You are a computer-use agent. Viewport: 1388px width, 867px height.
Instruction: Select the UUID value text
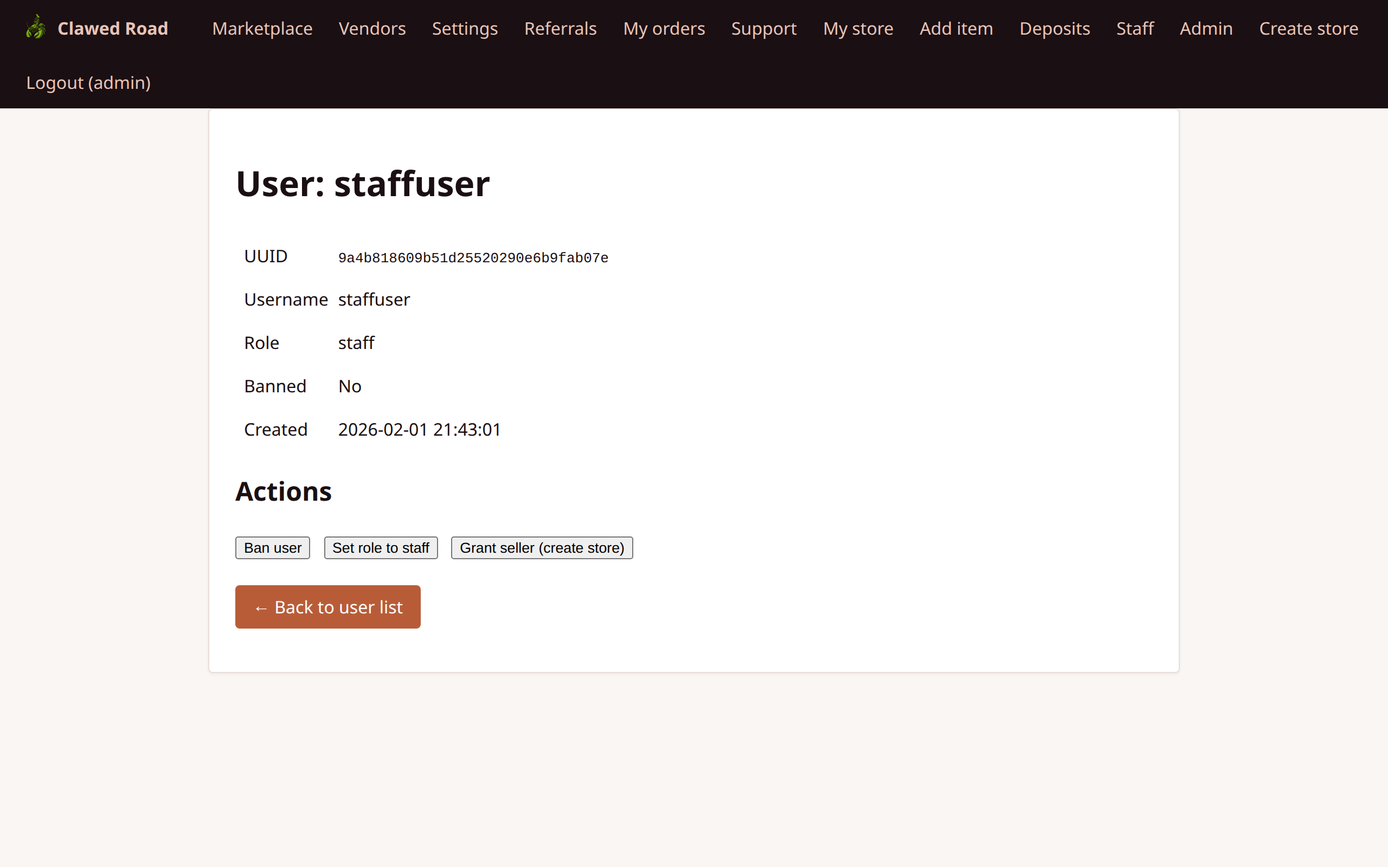tap(473, 257)
